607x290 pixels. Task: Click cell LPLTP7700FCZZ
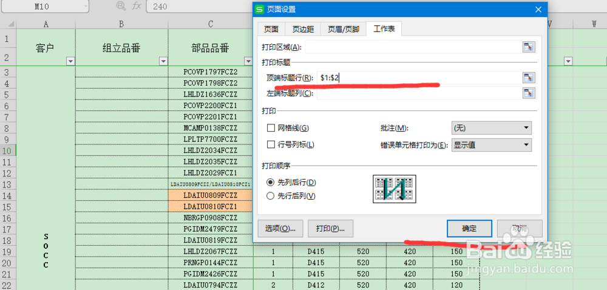point(211,139)
